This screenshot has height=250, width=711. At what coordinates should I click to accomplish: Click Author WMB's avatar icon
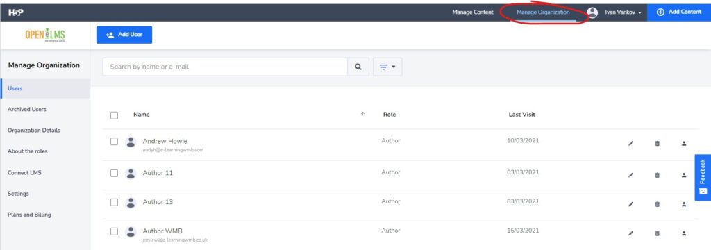coord(131,232)
